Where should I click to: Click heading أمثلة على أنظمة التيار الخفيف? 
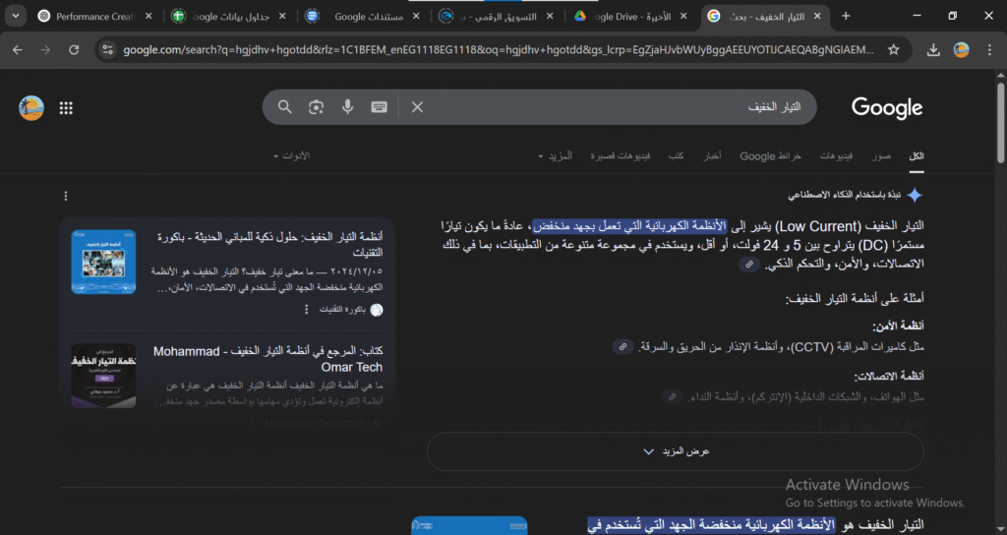point(855,299)
